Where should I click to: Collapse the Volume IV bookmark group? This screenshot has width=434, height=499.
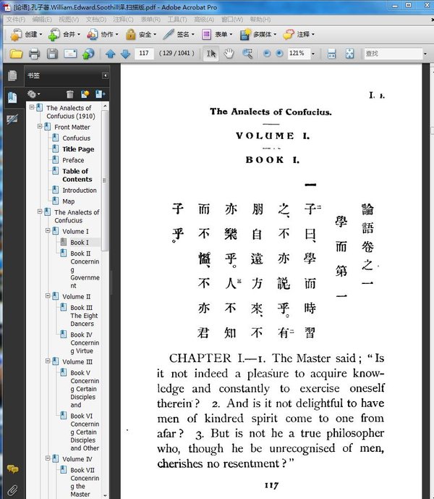48,458
